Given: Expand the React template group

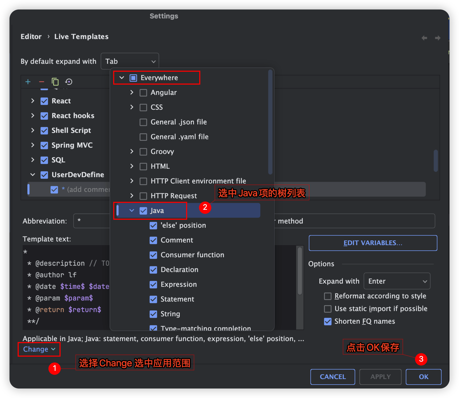Looking at the screenshot, I should [x=33, y=101].
